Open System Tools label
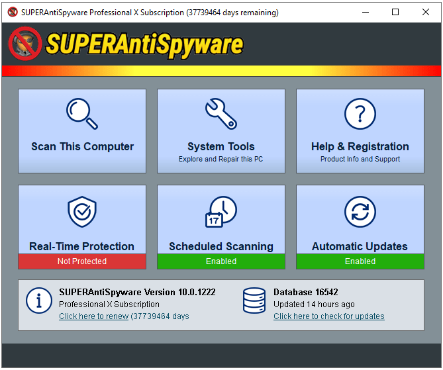The width and height of the screenshot is (443, 370). tap(221, 146)
